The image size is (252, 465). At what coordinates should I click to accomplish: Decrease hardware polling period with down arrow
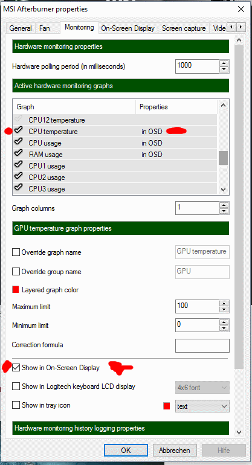225,70
